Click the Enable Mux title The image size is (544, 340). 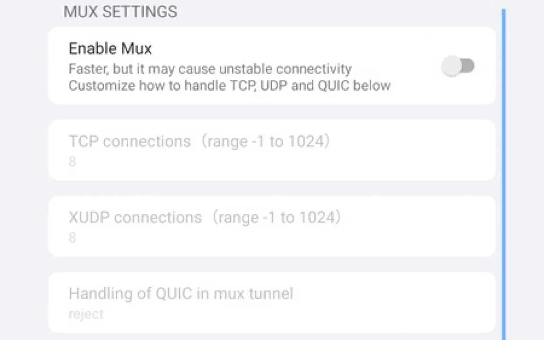110,48
